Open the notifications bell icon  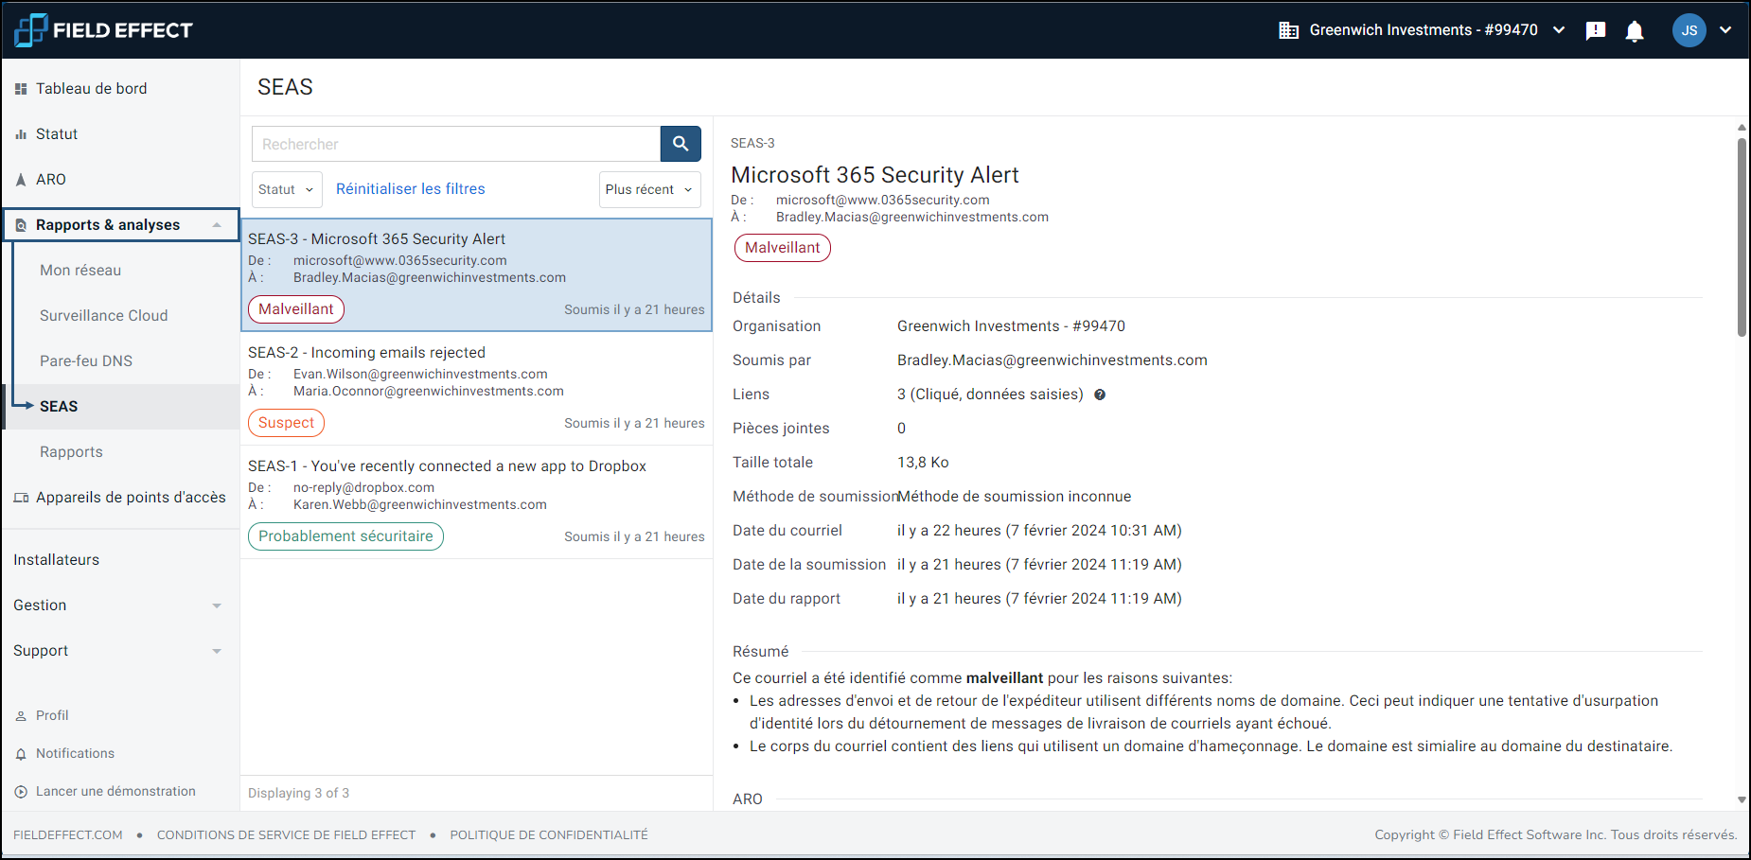(x=1635, y=31)
